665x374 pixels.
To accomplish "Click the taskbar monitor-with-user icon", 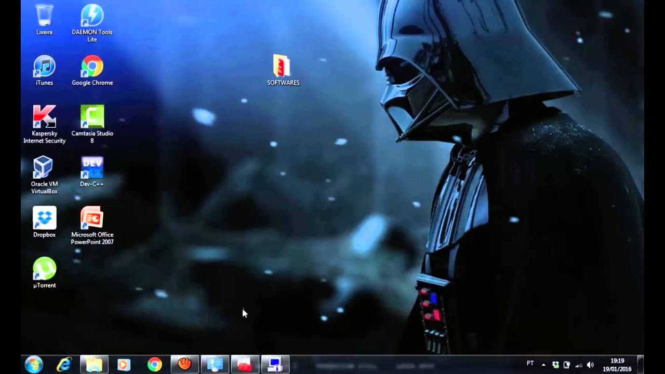I will pyautogui.click(x=215, y=365).
